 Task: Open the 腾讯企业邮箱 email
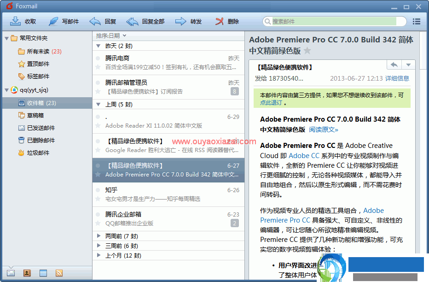coord(168,219)
